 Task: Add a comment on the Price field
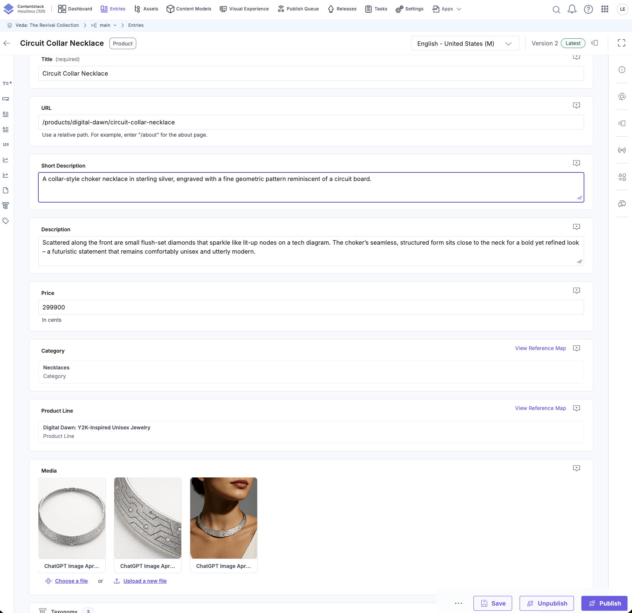coord(577,291)
